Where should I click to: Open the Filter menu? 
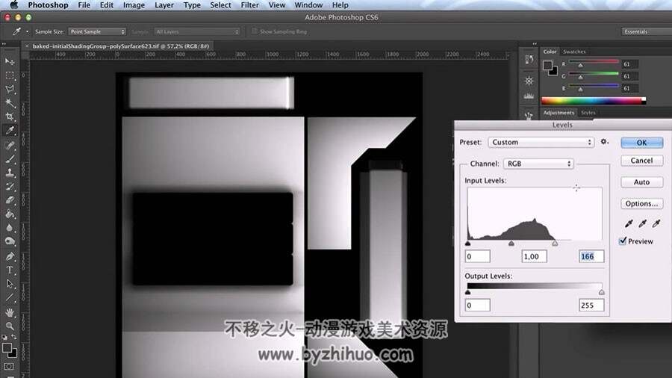tap(250, 5)
